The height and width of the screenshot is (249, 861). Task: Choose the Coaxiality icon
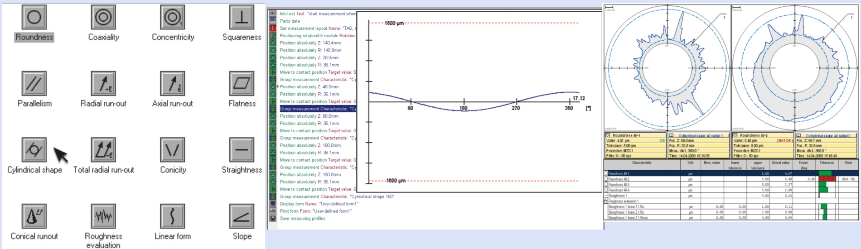(x=103, y=18)
